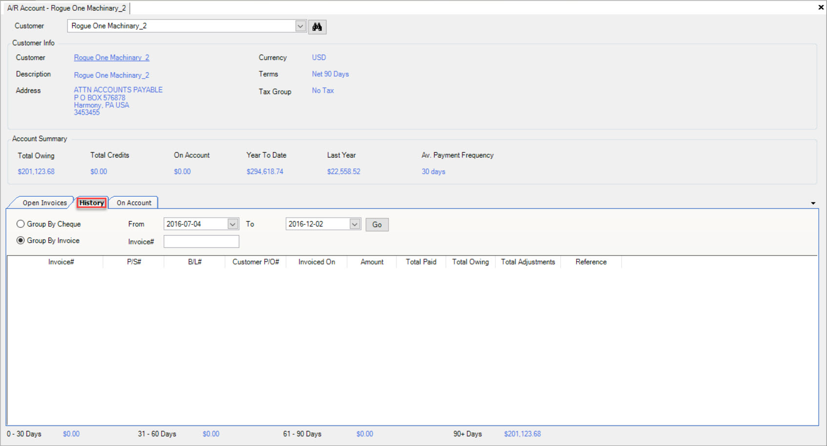Open the From date picker dropdown
827x446 pixels.
(233, 224)
